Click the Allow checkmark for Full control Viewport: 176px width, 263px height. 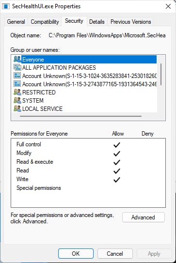[117, 145]
